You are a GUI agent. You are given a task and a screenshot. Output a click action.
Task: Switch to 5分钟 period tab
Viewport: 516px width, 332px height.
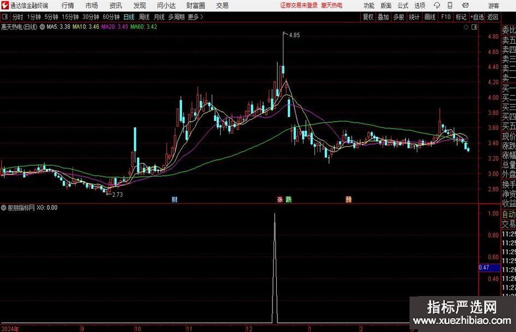pos(51,17)
